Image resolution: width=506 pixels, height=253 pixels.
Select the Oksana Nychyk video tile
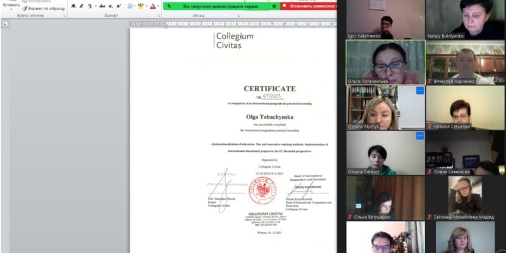(386, 108)
